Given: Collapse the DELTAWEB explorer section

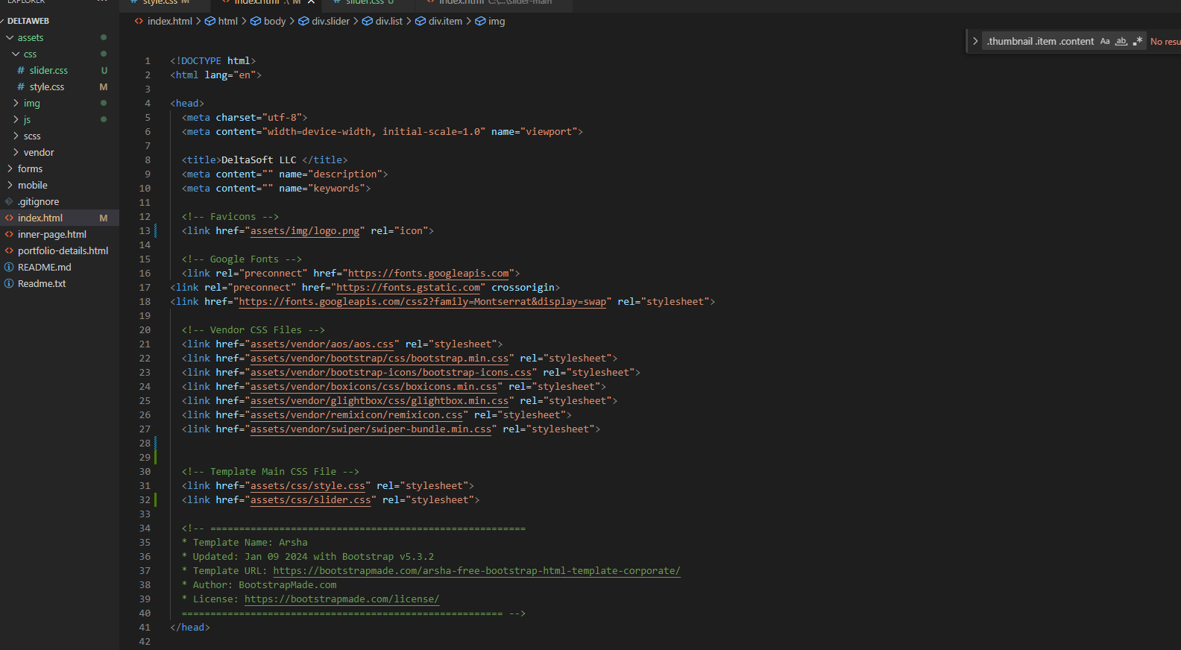Looking at the screenshot, I should [x=27, y=21].
